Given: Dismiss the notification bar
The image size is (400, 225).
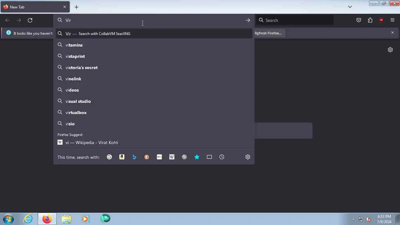Looking at the screenshot, I should (x=392, y=32).
